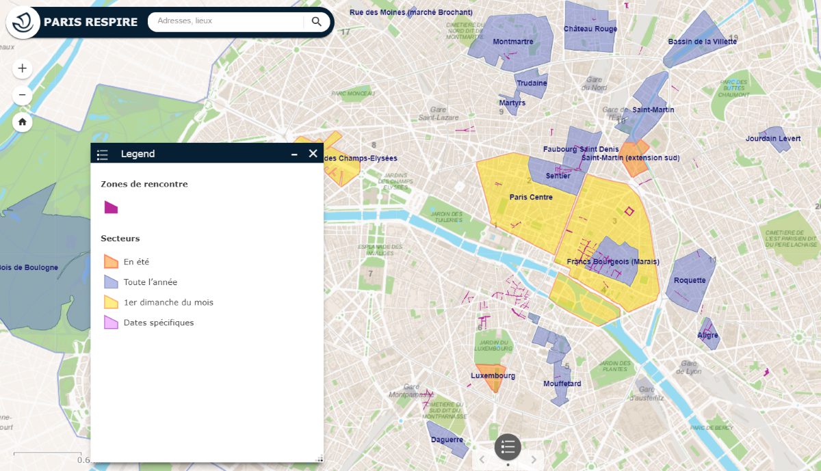The height and width of the screenshot is (471, 821).
Task: Open the Legend list icon in panel header
Action: coord(101,154)
